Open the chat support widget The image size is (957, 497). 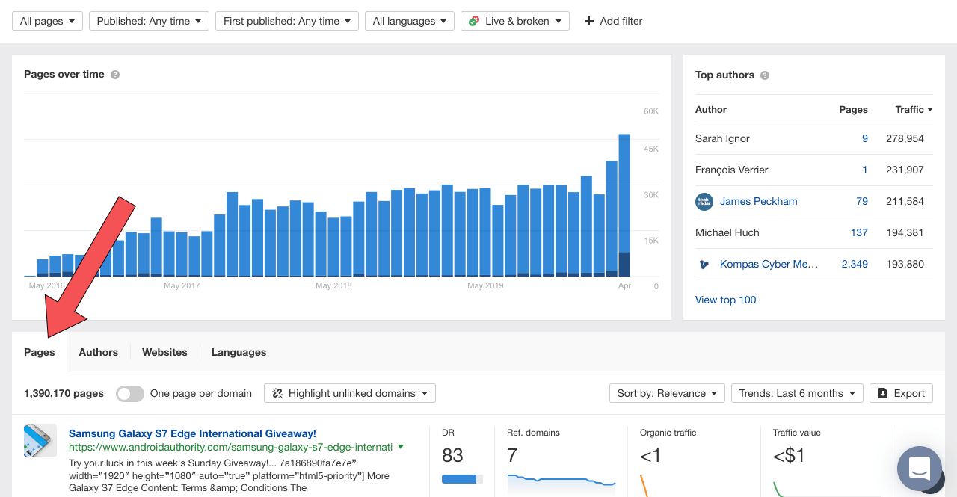click(920, 469)
